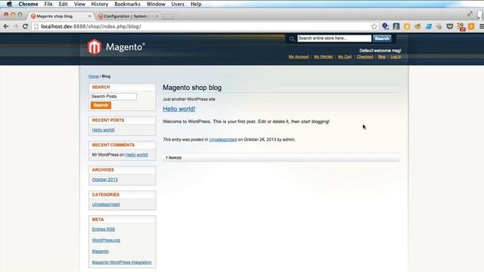This screenshot has height=272, width=484.
Task: Close the Magento shop blog tab
Action: 89,16
